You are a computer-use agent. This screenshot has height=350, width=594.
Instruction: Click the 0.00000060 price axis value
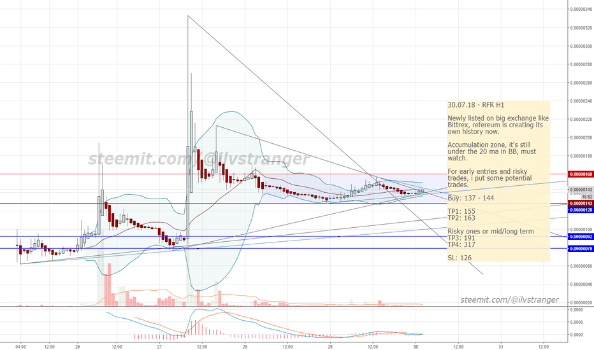pos(581,267)
